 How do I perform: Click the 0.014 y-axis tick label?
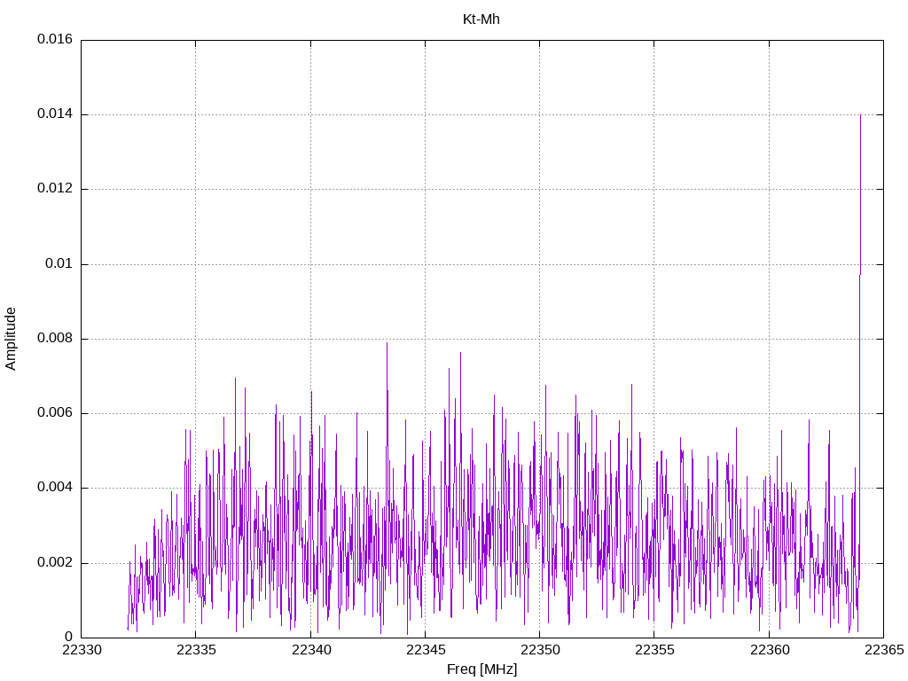(x=55, y=114)
